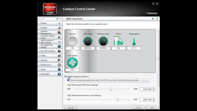Expand the Performance section
The image size is (197, 111).
click(x=50, y=65)
